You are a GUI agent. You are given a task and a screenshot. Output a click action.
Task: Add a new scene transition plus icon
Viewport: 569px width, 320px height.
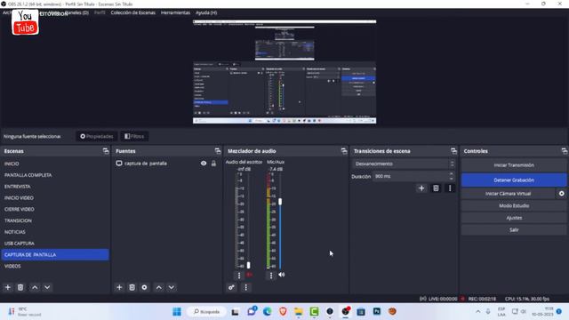[x=421, y=188]
